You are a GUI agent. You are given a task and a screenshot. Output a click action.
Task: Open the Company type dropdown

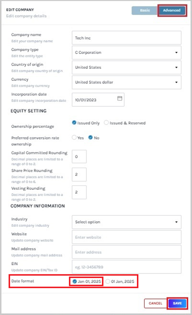pos(126,52)
